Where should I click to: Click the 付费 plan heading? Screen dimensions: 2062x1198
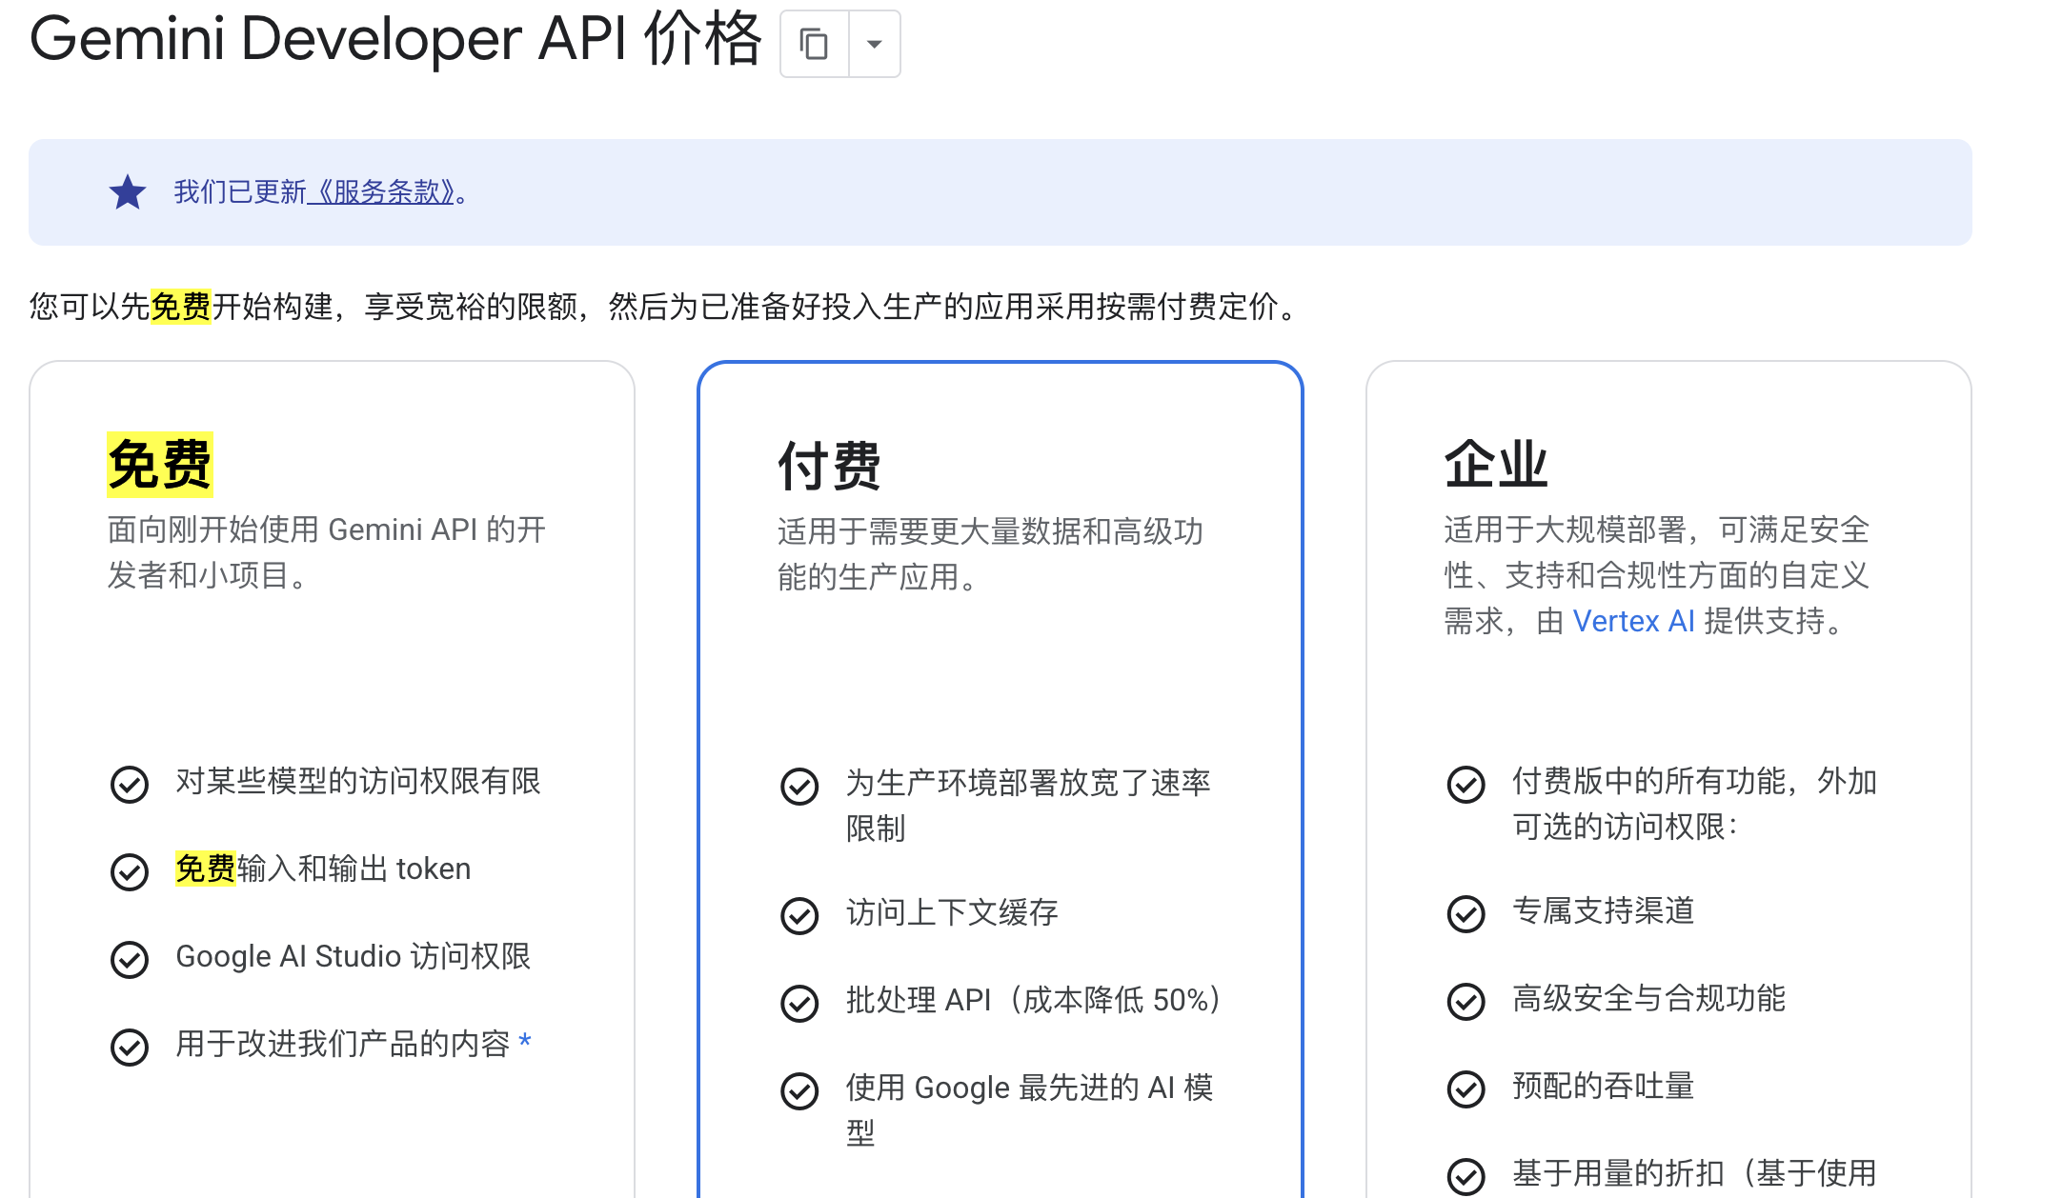point(829,467)
